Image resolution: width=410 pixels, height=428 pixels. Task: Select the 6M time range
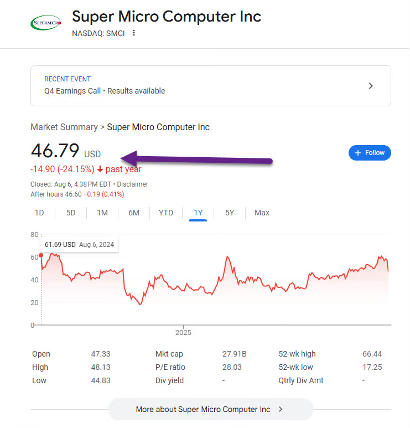click(x=134, y=213)
